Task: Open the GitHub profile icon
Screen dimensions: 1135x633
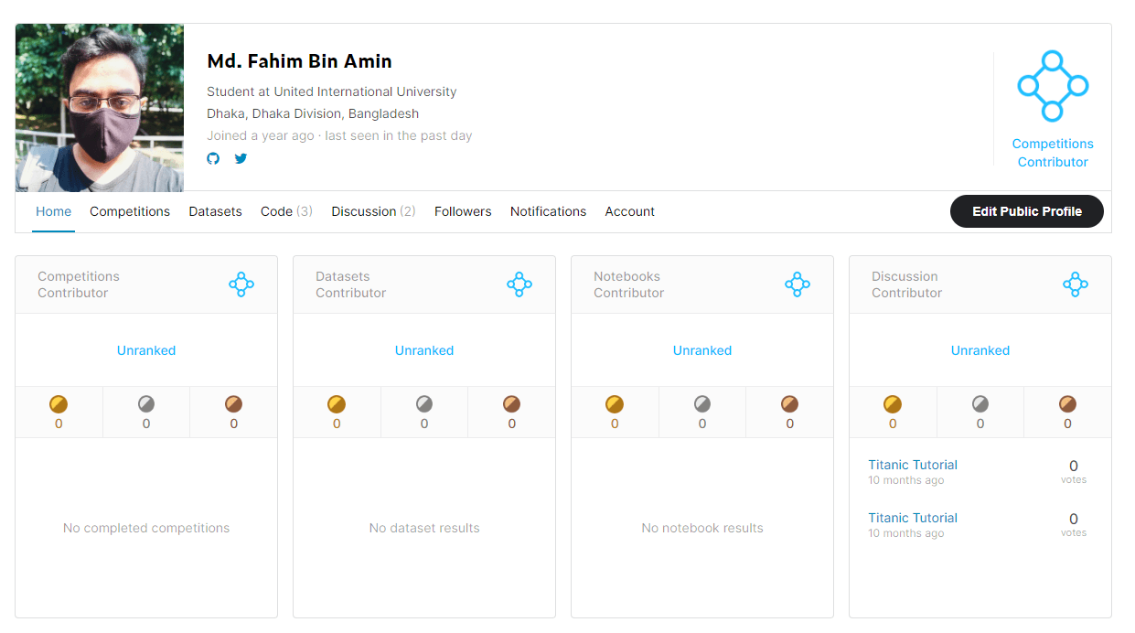Action: coord(213,158)
